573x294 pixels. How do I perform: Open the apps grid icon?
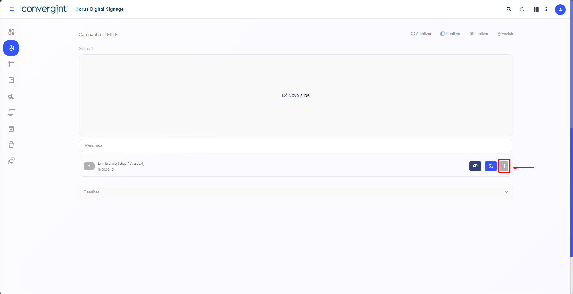click(x=536, y=9)
